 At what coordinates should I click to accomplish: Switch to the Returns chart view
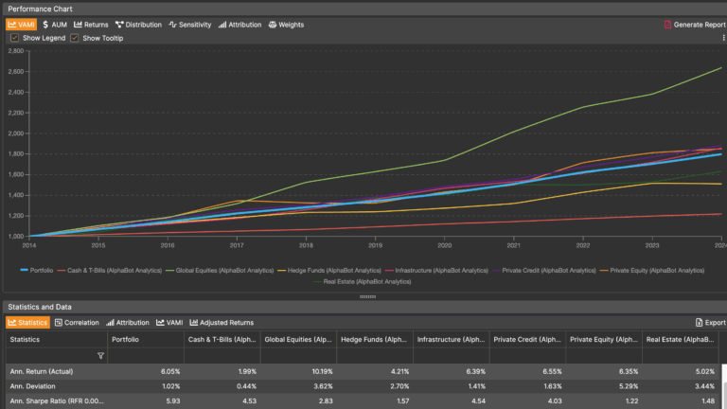(x=91, y=25)
